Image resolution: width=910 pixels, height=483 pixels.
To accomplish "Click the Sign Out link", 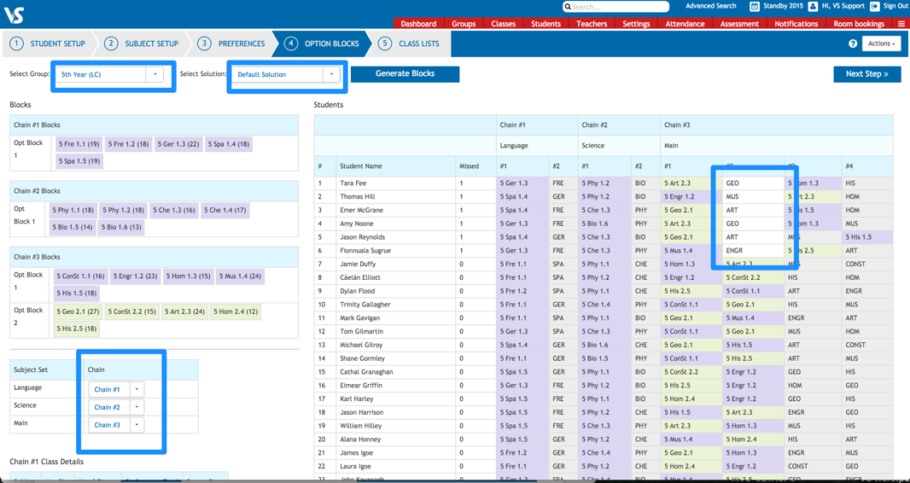I will coord(895,6).
